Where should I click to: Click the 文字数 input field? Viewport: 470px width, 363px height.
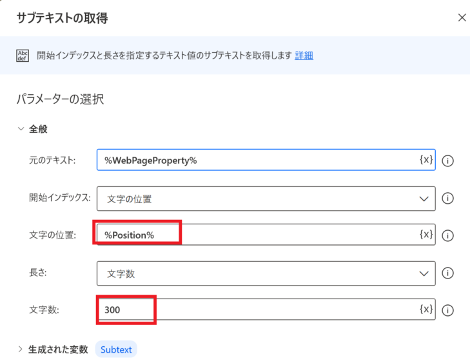click(x=266, y=309)
